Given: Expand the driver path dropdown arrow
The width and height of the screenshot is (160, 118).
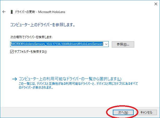Looking at the screenshot, I should (106, 44).
